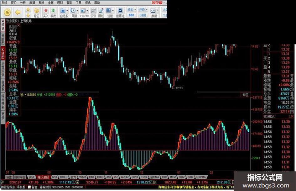Screen dimensions: 296x191
Task: Click the yellow up arrow icon
Action: pos(28,9)
